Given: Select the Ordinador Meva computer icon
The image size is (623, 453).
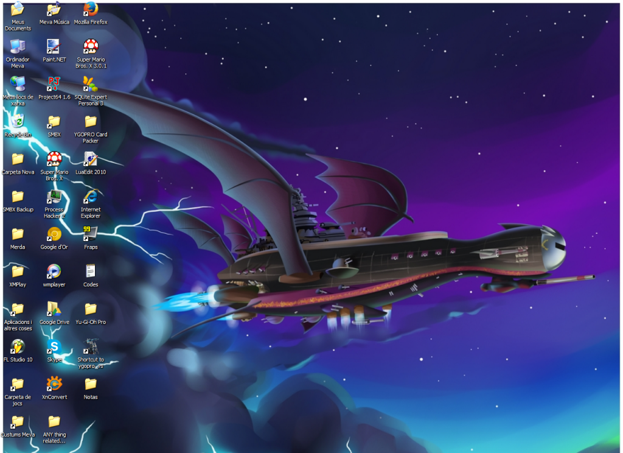Looking at the screenshot, I should click(x=18, y=46).
